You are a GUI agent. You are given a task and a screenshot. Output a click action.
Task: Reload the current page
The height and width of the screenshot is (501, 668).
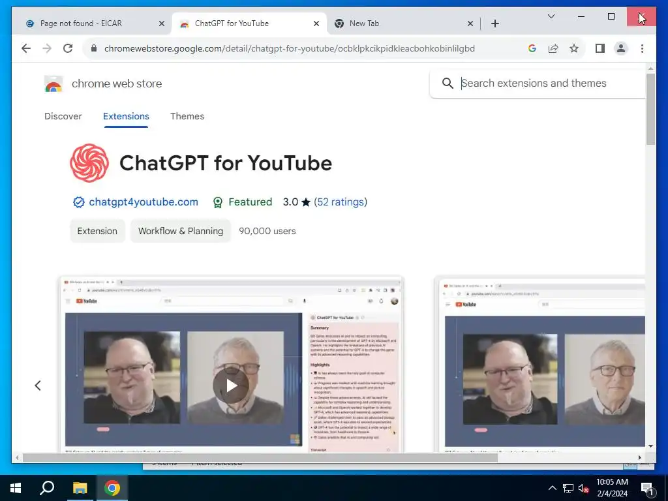point(68,48)
